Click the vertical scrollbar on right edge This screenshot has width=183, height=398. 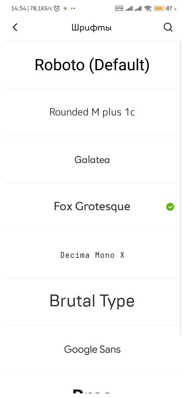coord(181,188)
